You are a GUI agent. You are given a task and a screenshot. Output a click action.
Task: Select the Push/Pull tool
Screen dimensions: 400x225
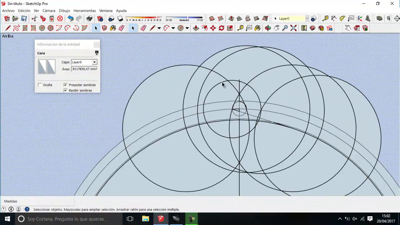(196, 28)
